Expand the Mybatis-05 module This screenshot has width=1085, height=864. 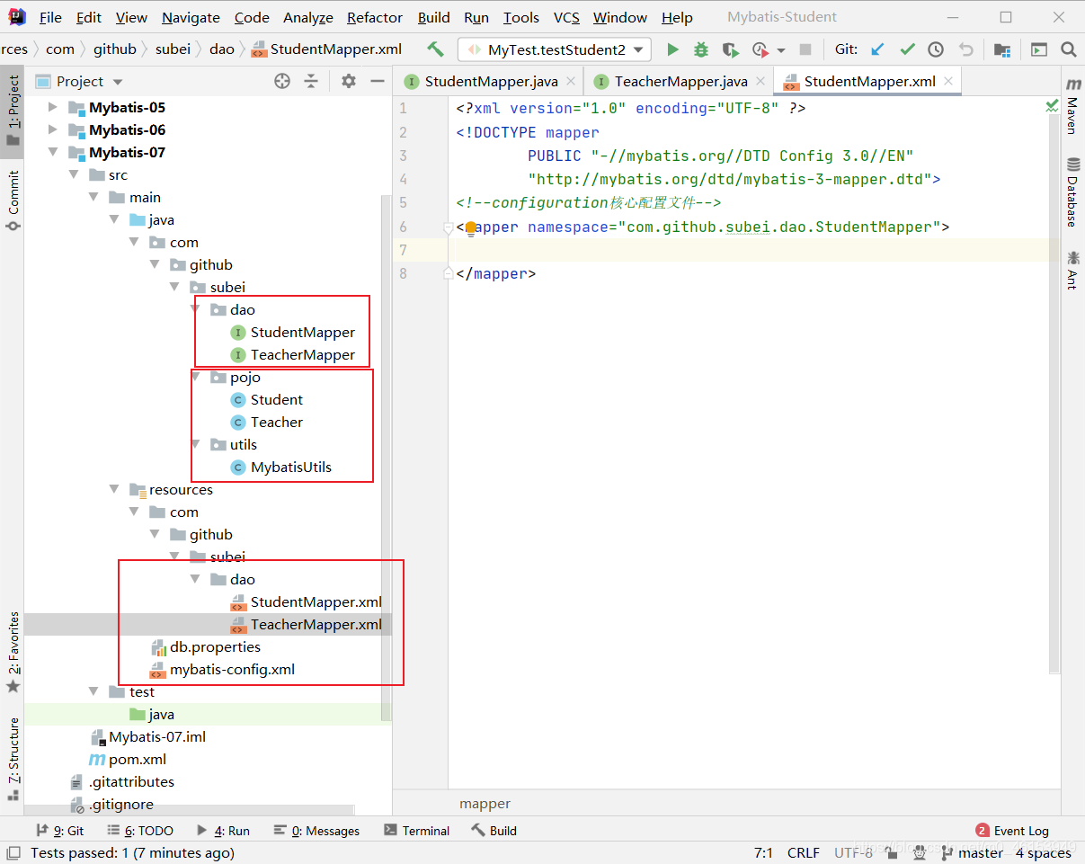pos(53,107)
